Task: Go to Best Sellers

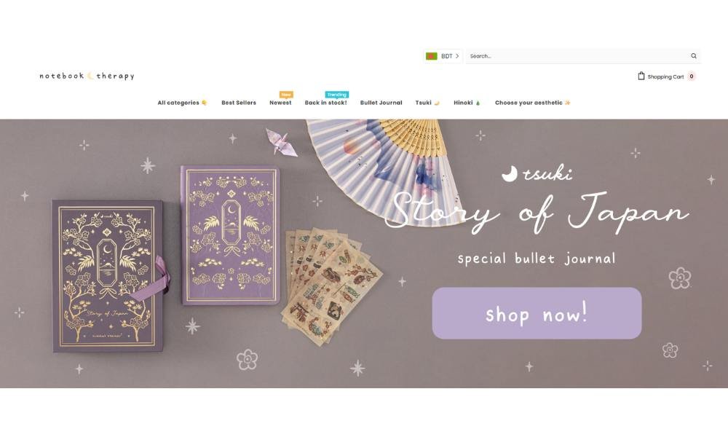Action: [239, 103]
